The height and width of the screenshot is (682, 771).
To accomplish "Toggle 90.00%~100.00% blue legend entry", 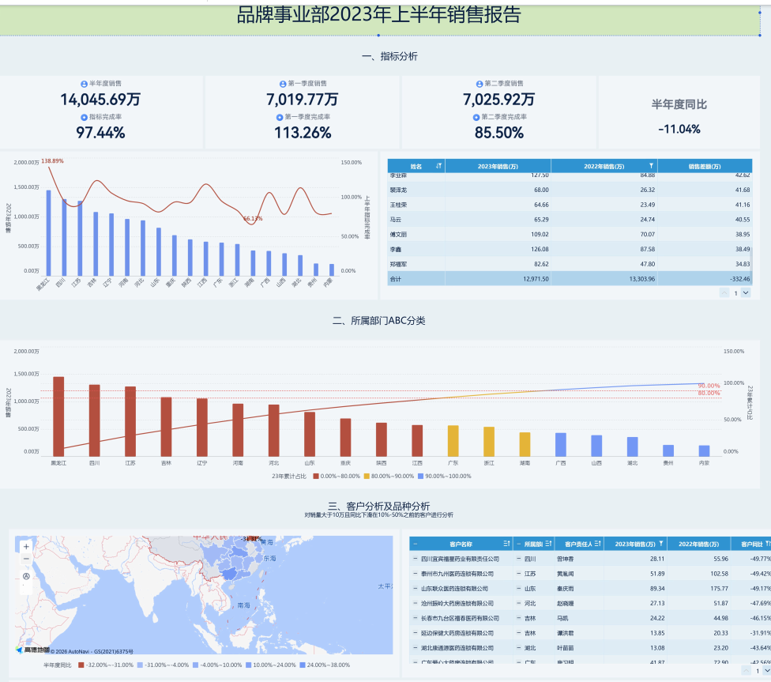I will tap(445, 476).
